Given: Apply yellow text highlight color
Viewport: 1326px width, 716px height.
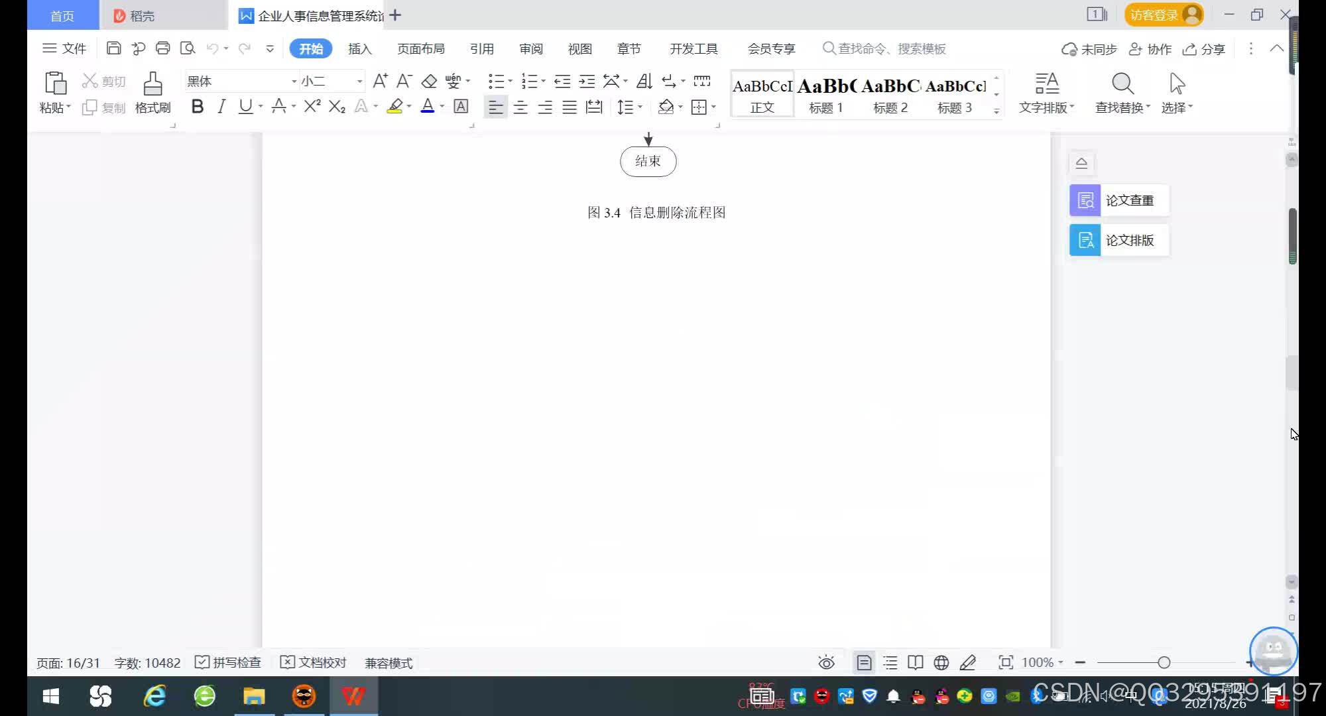Looking at the screenshot, I should 394,106.
